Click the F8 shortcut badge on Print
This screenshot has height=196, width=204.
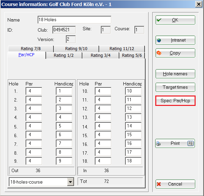click(191, 144)
